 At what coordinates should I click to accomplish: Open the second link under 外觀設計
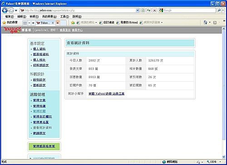coord(39,85)
